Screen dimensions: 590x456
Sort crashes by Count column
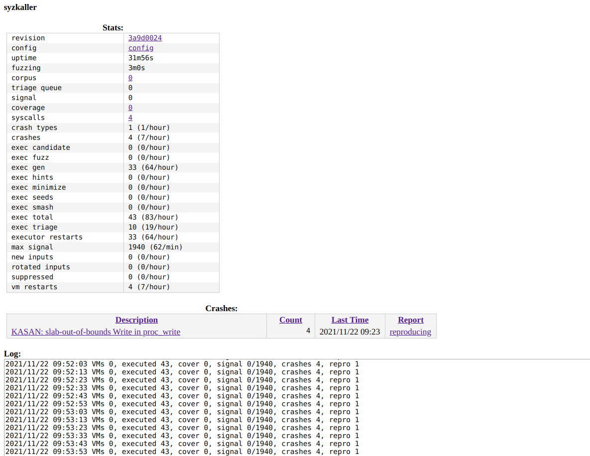pyautogui.click(x=290, y=320)
